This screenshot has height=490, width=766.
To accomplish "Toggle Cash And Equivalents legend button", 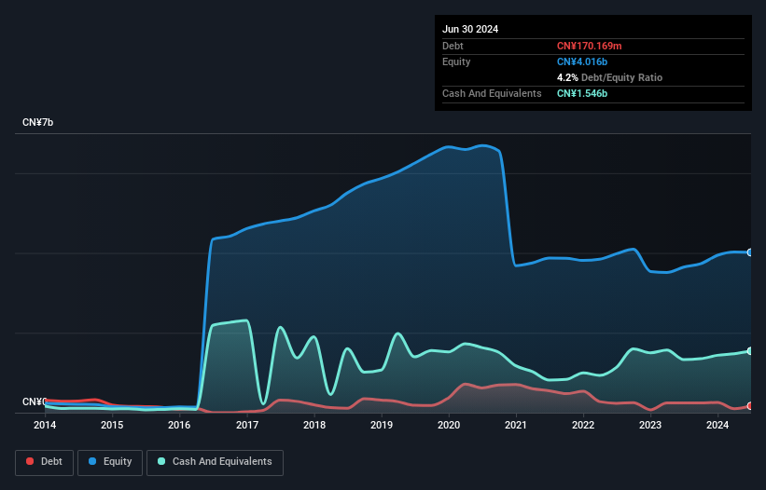I will pos(215,462).
